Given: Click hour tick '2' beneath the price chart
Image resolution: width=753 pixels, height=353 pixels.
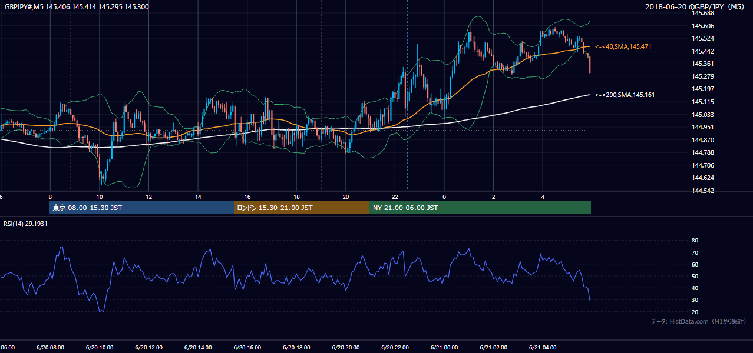Looking at the screenshot, I should point(494,197).
